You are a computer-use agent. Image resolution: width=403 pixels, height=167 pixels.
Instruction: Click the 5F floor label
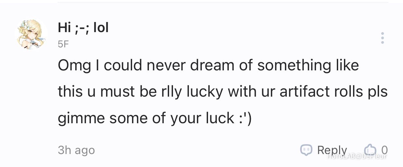[63, 44]
